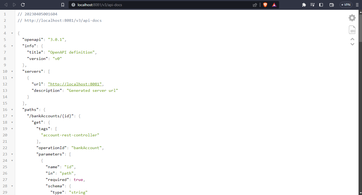Open Brave Rewards triangle icon
This screenshot has height=195, width=362.
pos(274,5)
